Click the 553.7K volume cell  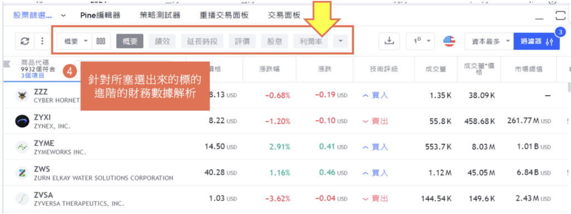tap(438, 147)
